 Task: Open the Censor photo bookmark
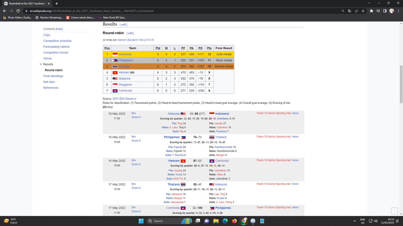click(81, 17)
